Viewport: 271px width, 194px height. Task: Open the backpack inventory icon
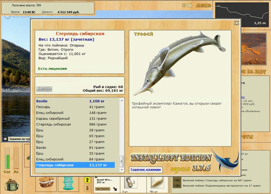(12, 185)
